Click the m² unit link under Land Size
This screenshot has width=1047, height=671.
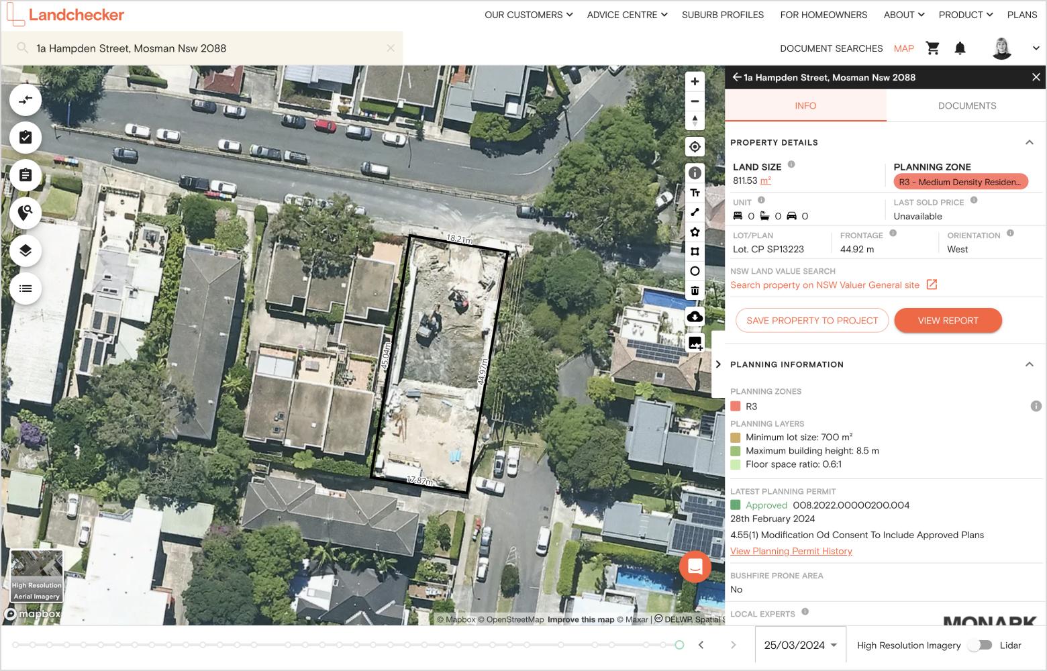tap(765, 180)
